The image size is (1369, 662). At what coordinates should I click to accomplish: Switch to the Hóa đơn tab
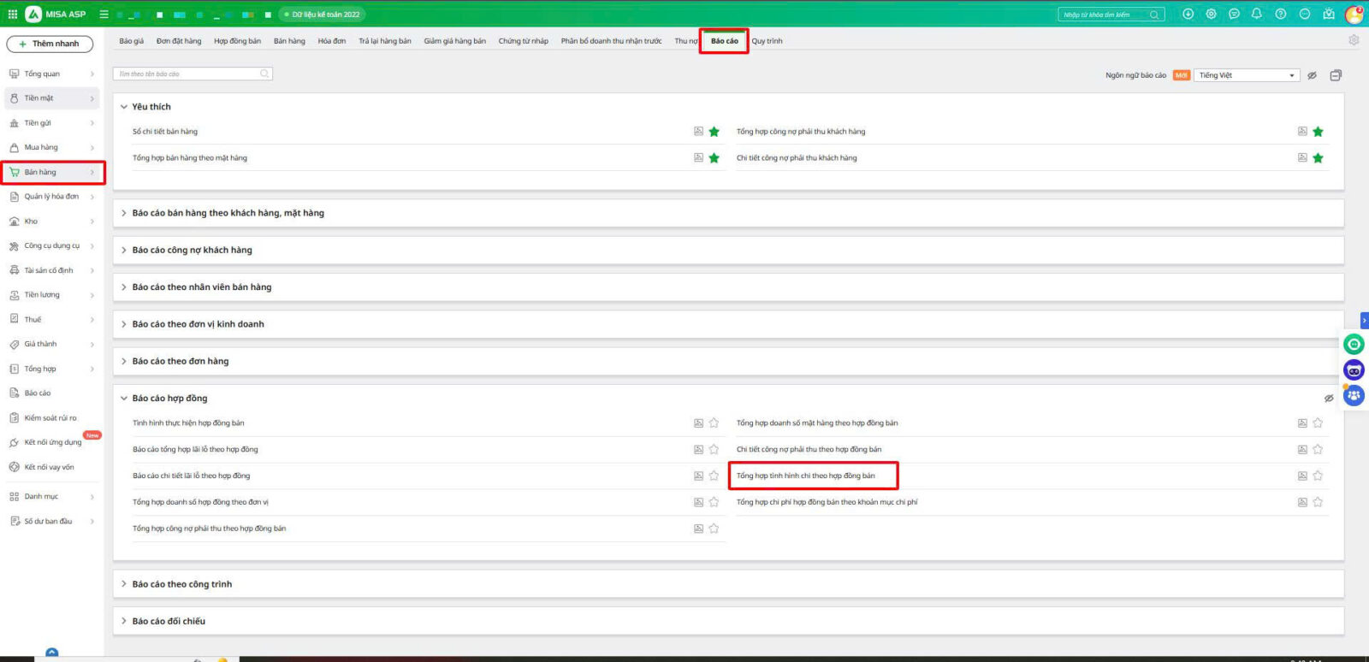point(331,41)
